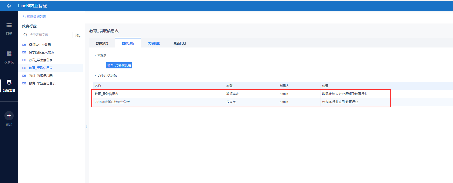The height and width of the screenshot is (183, 453).
Task: Click the 2018xx大学在校师生分析 row name
Action: point(112,102)
